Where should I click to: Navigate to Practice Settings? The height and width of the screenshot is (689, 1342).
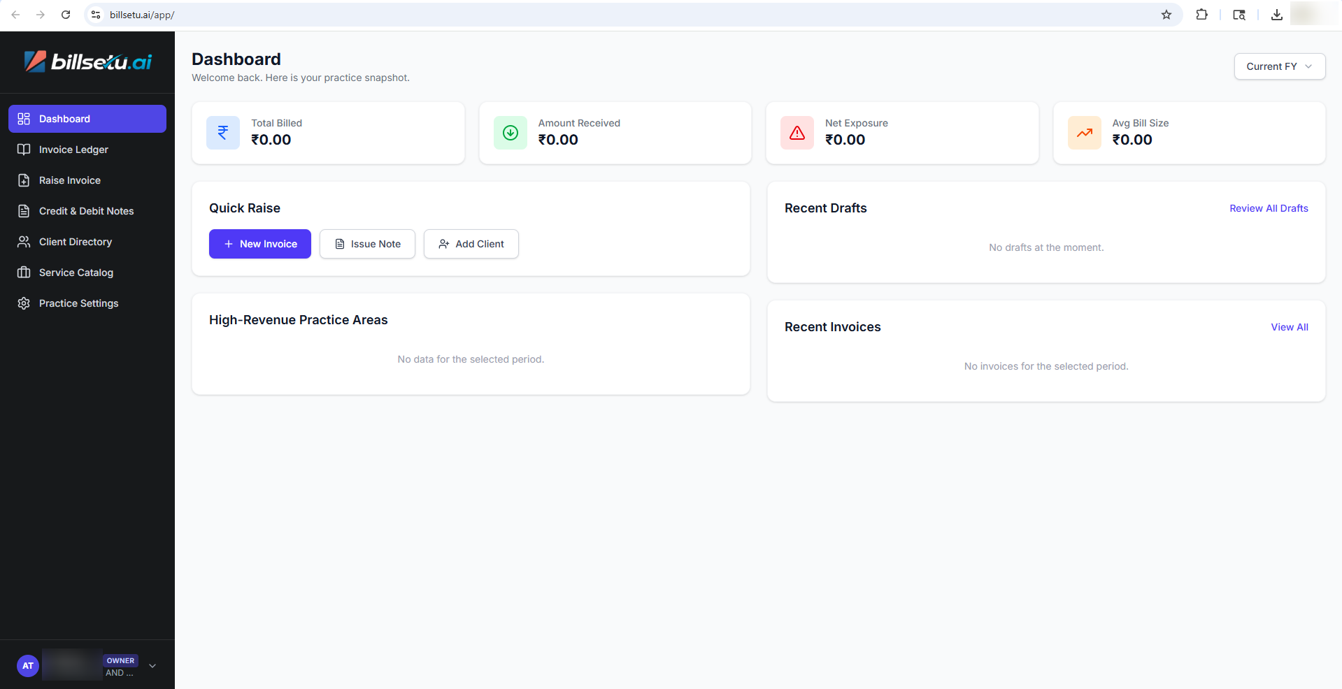point(78,303)
